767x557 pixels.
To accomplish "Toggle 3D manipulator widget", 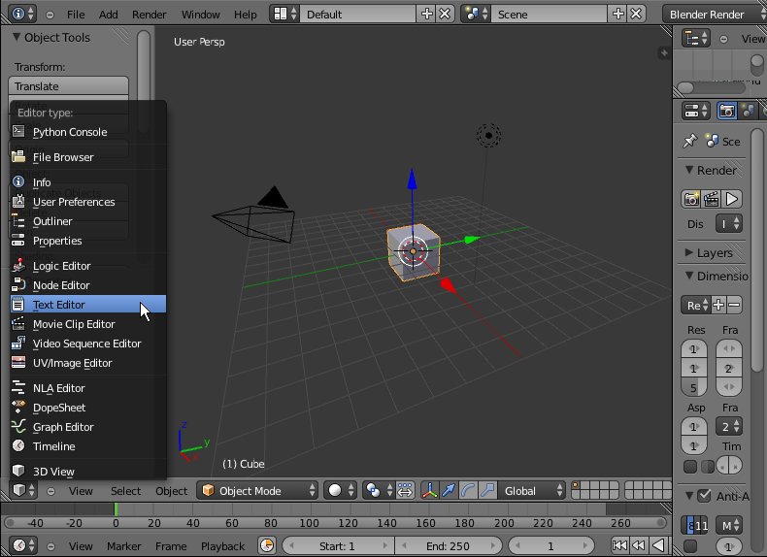I will click(x=429, y=490).
